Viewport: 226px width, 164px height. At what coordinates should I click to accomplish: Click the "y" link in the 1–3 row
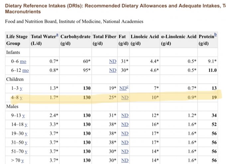coord(21,88)
